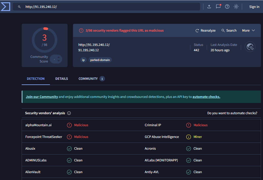This screenshot has width=263, height=180.
Task: Vote up on the Community Score
Action: tap(59, 57)
